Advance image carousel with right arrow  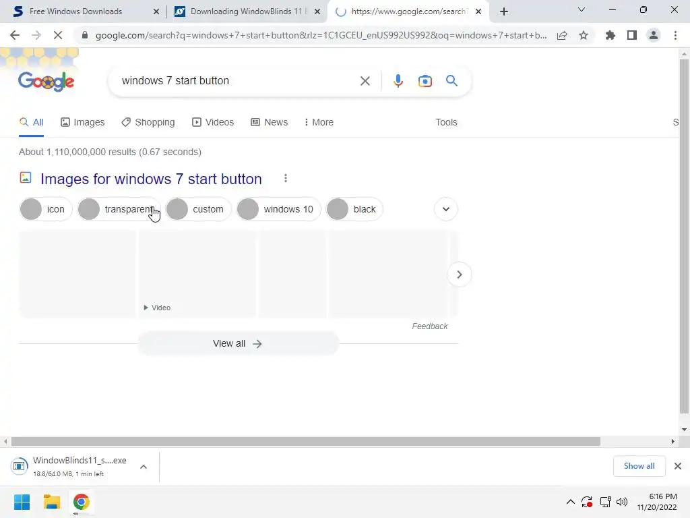pyautogui.click(x=459, y=275)
